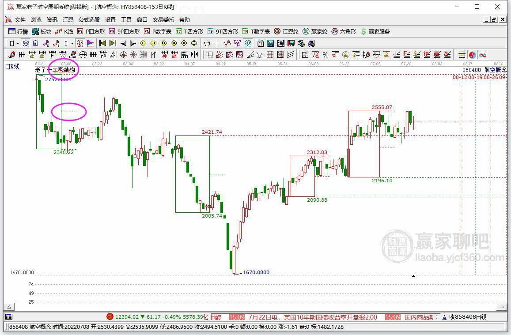
Task: Open the 江恩 menu
Action: (x=68, y=19)
